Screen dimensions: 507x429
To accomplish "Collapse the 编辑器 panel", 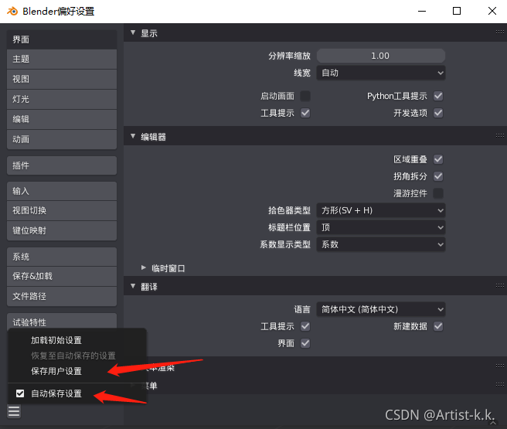I will pyautogui.click(x=133, y=136).
